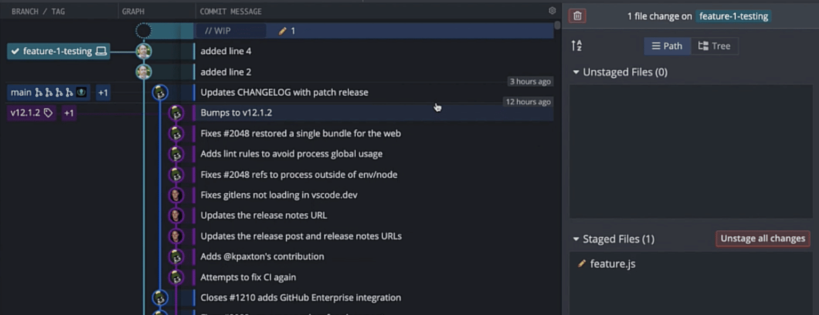Expand the +1 badge next to main
Viewport: 819px width, 315px height.
[103, 92]
